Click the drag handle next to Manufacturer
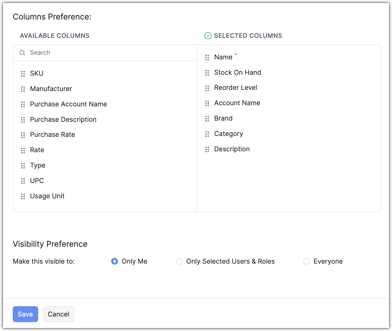392x331 pixels. (23, 89)
